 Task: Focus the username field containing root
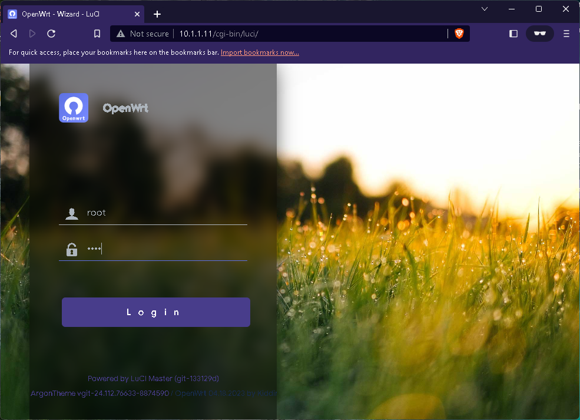click(165, 213)
